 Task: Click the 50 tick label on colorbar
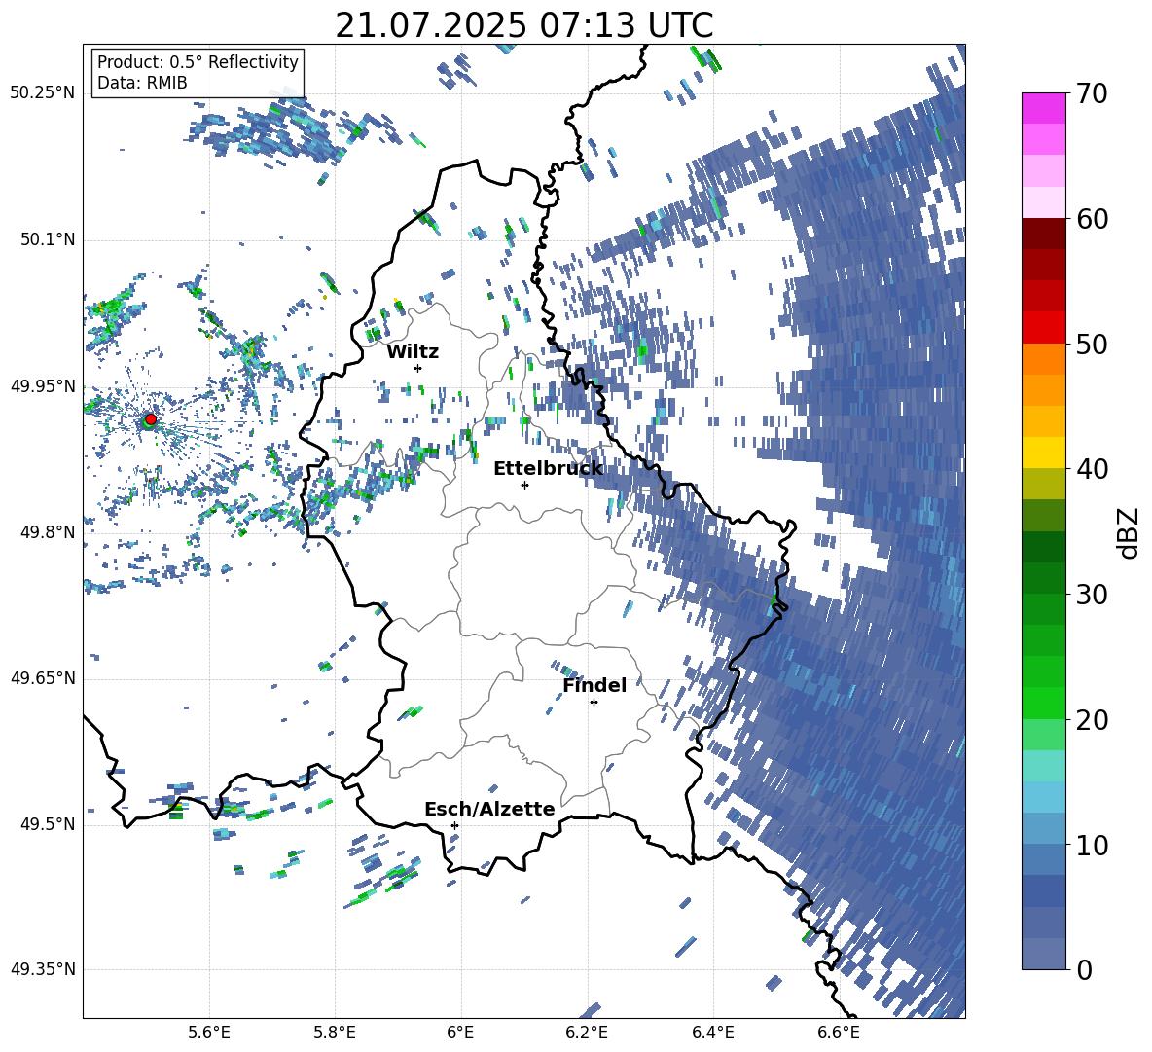(x=1091, y=344)
